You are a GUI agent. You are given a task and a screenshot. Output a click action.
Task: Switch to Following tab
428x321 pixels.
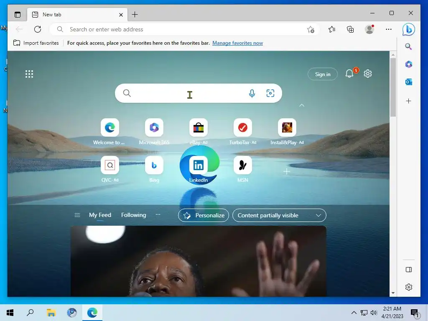click(x=133, y=215)
